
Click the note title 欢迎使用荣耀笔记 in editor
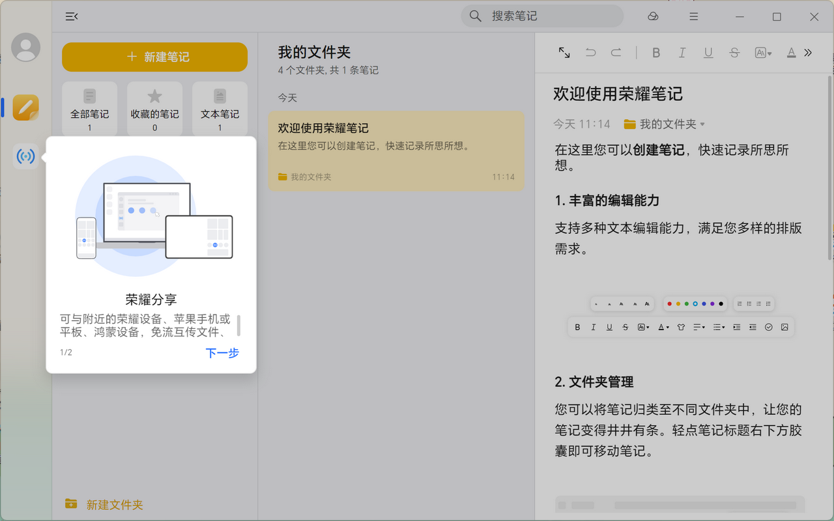[x=618, y=94]
